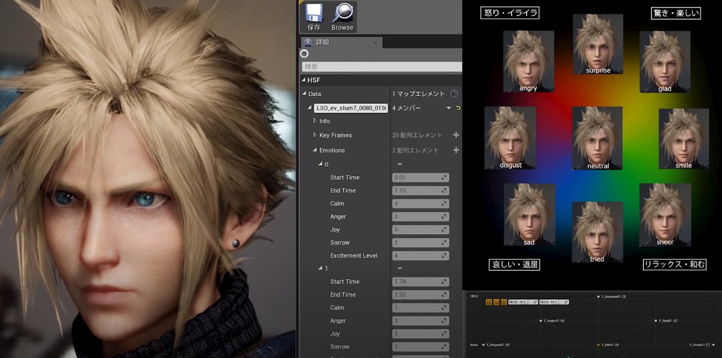Expand the Key Frames array
The height and width of the screenshot is (358, 722).
pos(315,135)
